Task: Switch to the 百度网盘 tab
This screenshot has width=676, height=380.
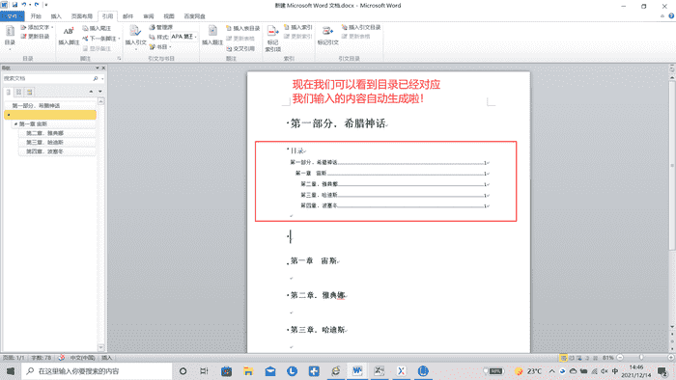Action: 195,16
